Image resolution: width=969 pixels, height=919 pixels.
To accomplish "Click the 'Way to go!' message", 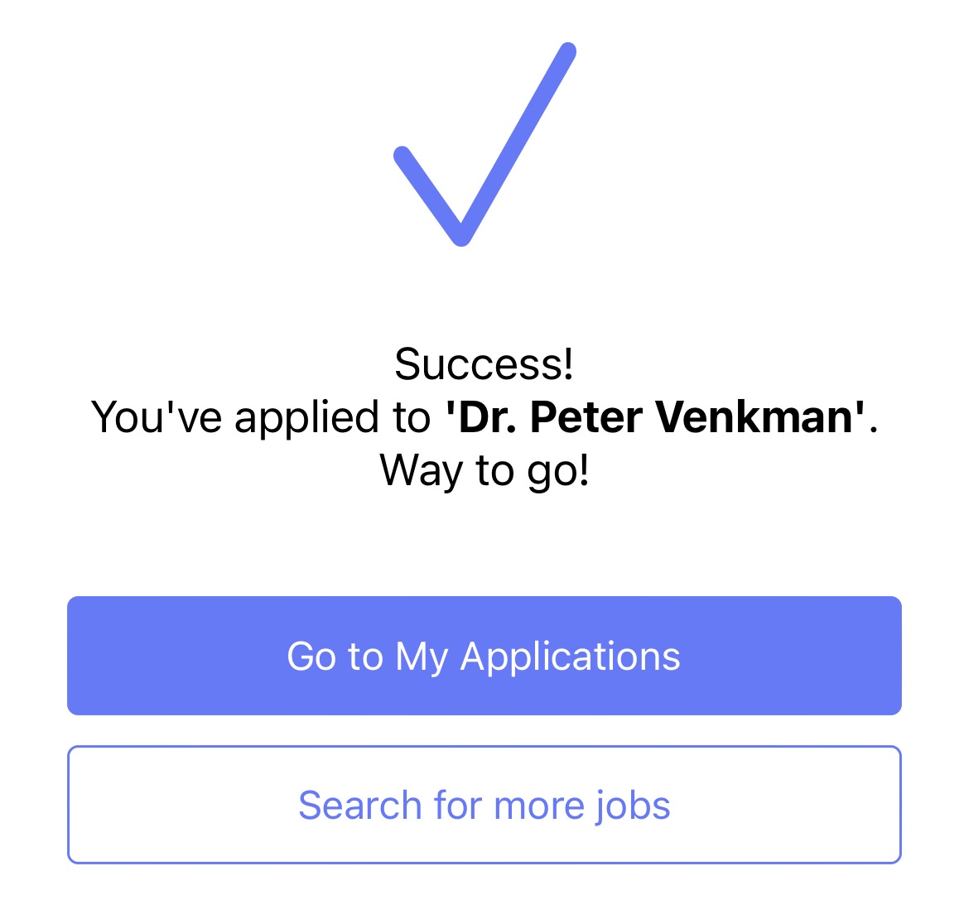I will (x=485, y=470).
